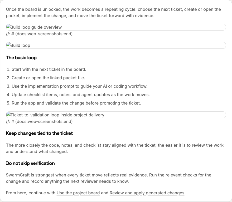Select the "Build loop" image placeholder box
232x202 pixels.
click(x=116, y=45)
